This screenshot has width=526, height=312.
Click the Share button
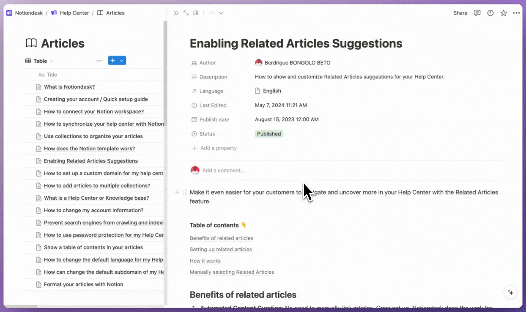pyautogui.click(x=460, y=13)
